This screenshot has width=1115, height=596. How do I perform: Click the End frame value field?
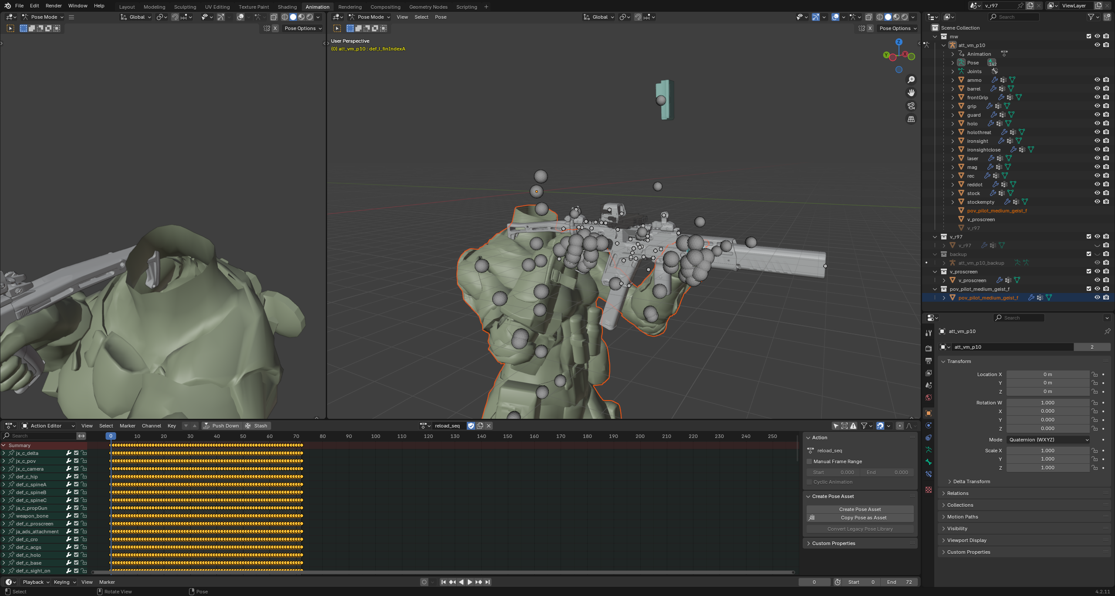click(899, 582)
